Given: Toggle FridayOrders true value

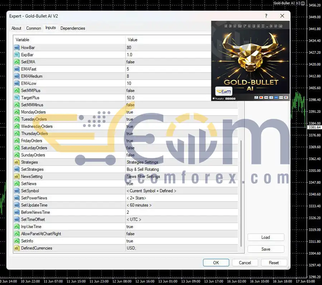Looking at the screenshot, I should click(x=130, y=141).
